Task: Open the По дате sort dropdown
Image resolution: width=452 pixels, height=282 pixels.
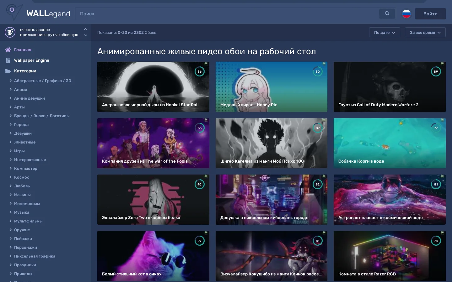Action: (x=385, y=32)
